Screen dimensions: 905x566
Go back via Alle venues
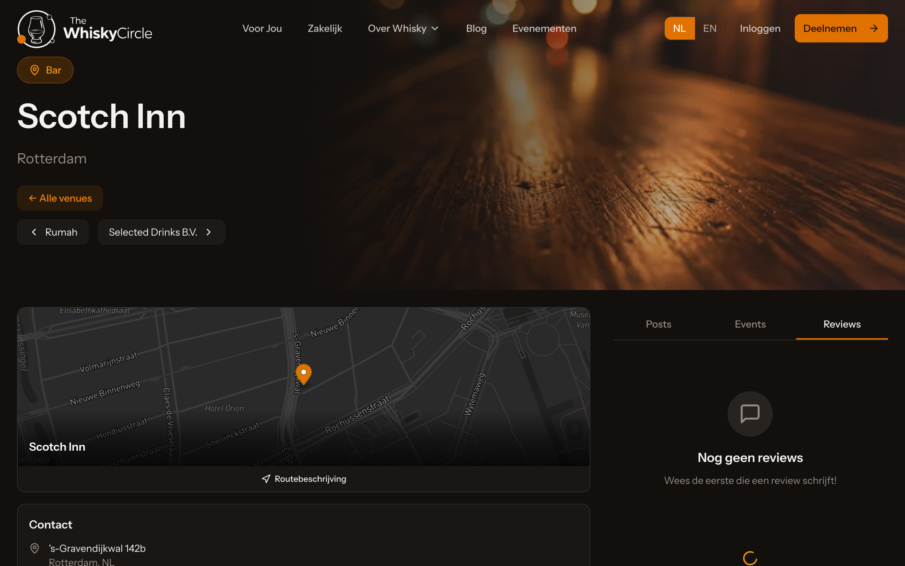(x=60, y=198)
